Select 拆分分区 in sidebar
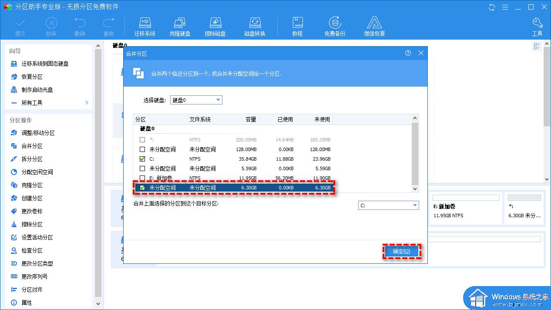The height and width of the screenshot is (310, 551). [32, 159]
